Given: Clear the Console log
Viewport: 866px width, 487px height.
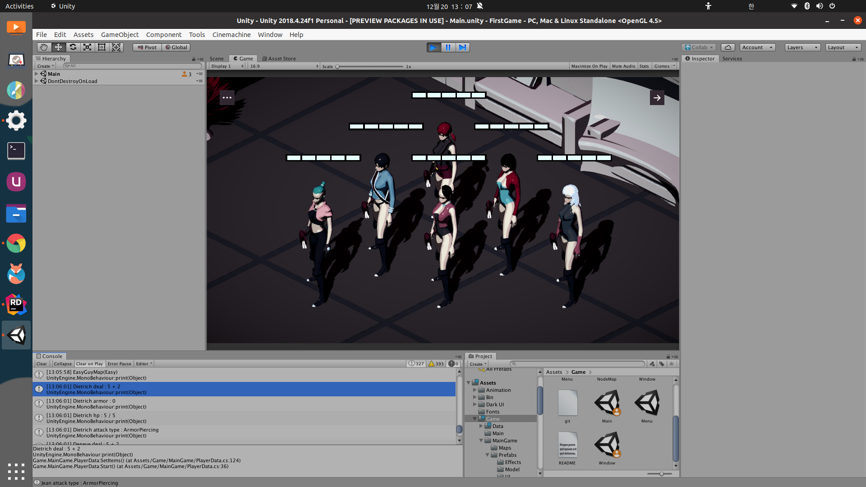Looking at the screenshot, I should tap(41, 364).
